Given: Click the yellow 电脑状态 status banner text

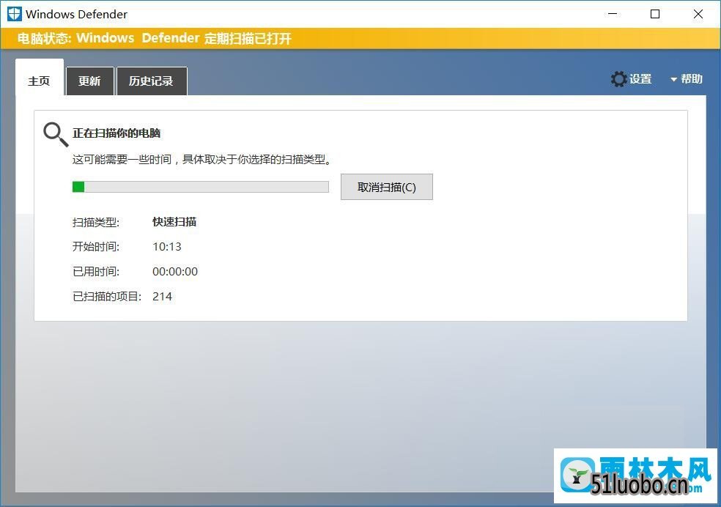Looking at the screenshot, I should (155, 38).
